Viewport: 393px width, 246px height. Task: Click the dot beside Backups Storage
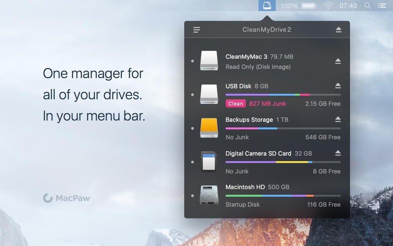pyautogui.click(x=193, y=128)
